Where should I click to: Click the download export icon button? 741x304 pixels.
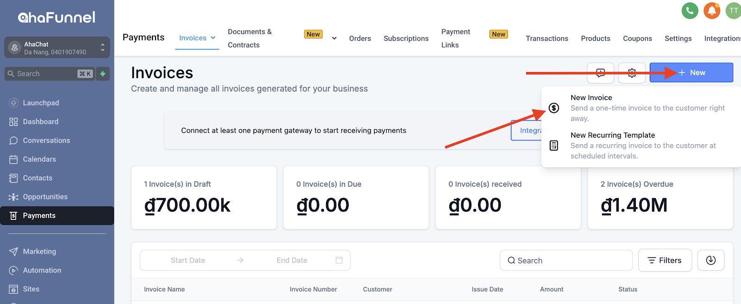click(x=711, y=260)
